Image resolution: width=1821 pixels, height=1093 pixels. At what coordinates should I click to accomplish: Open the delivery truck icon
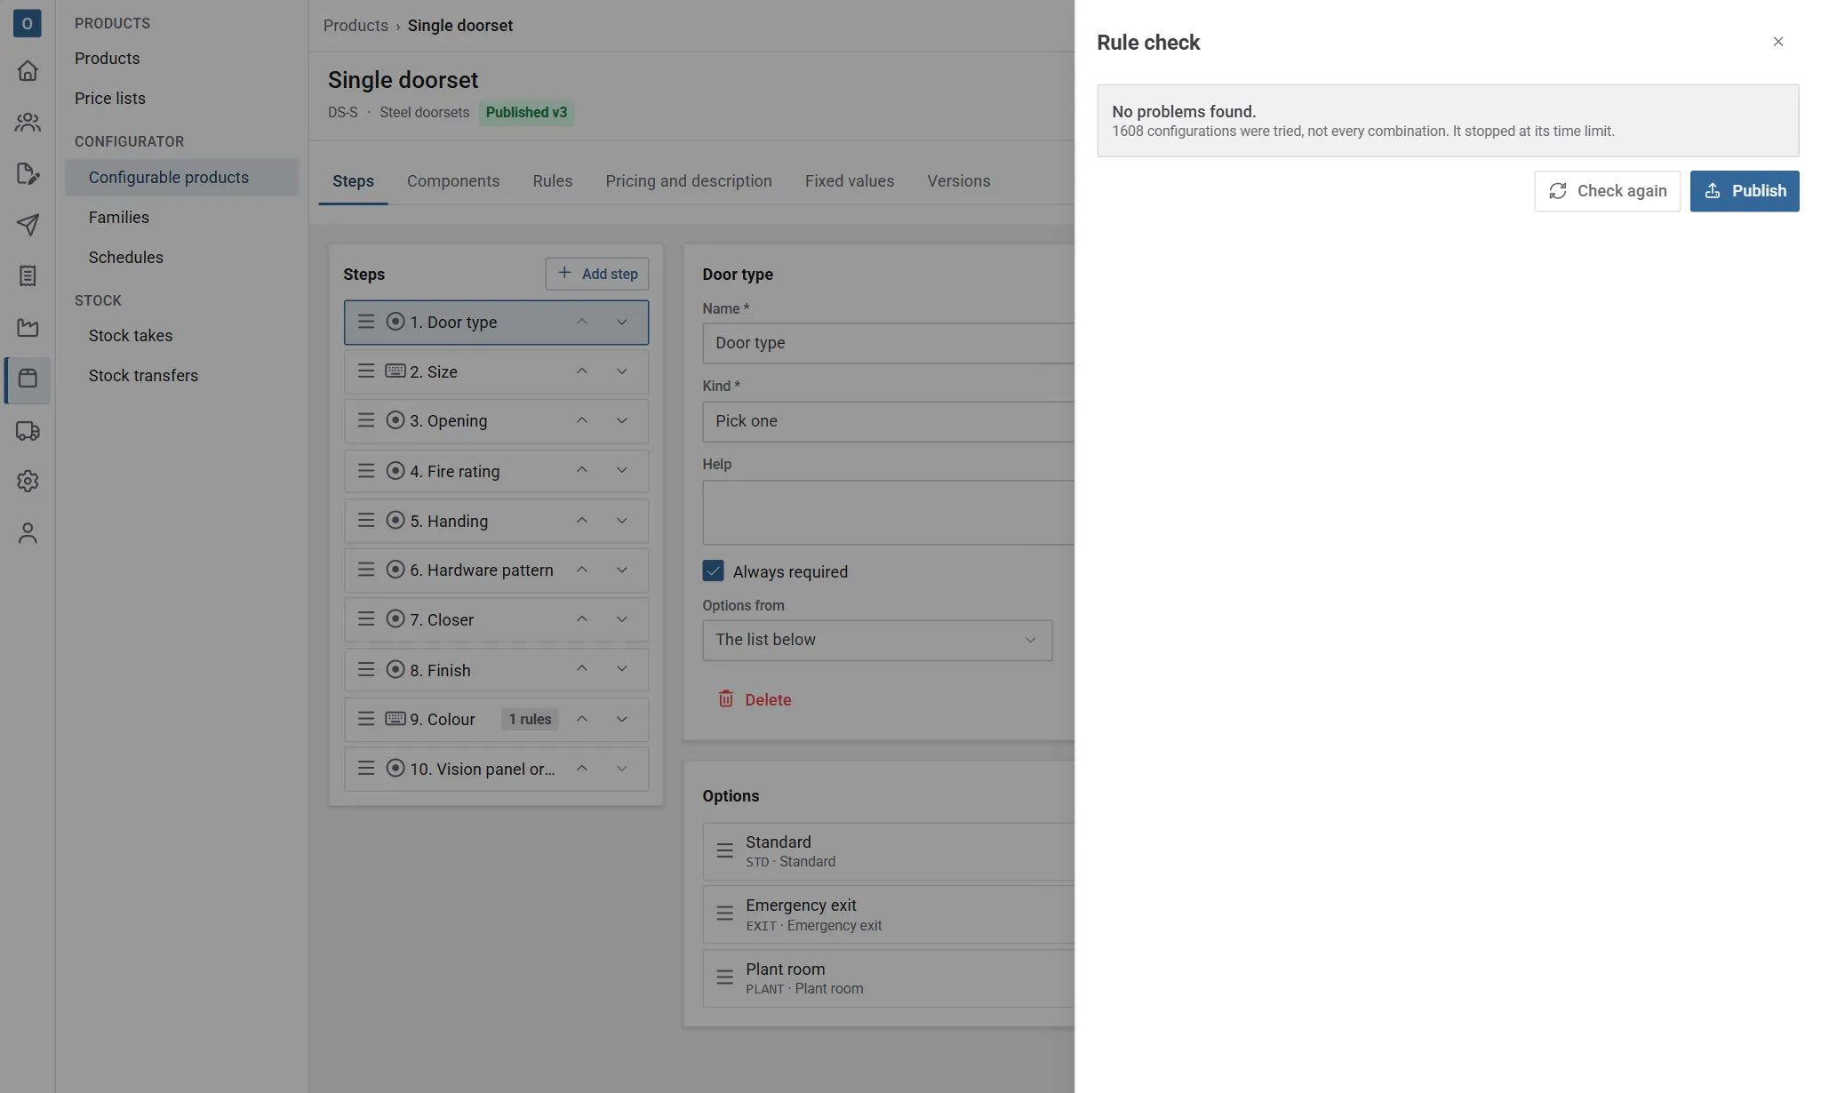coord(28,431)
